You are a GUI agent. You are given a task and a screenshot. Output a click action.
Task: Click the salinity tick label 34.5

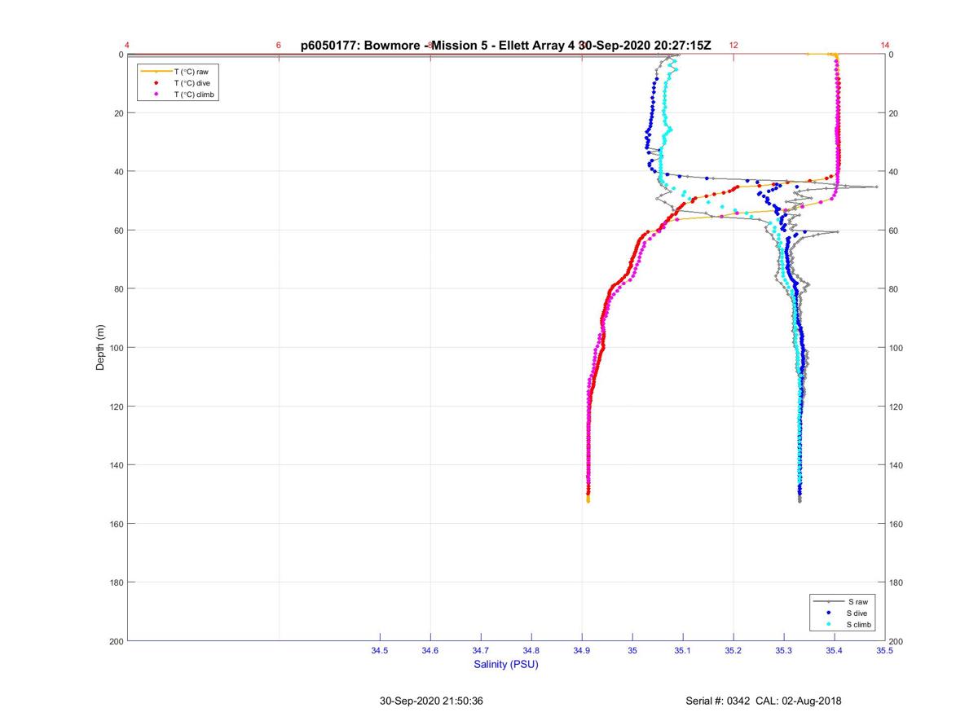coord(380,650)
